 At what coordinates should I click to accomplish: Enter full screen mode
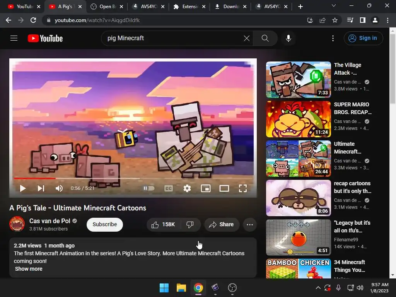[243, 188]
